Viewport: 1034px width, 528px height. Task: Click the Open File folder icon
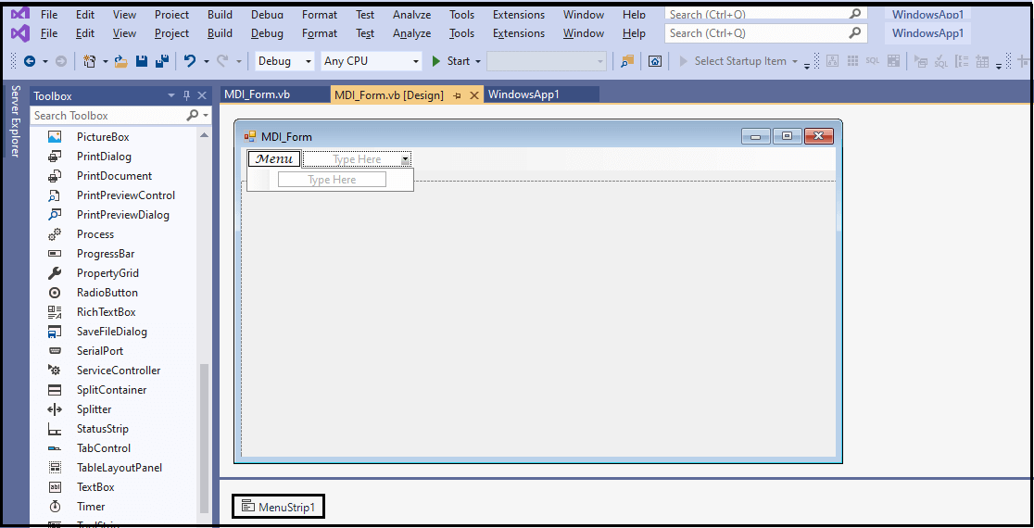120,61
